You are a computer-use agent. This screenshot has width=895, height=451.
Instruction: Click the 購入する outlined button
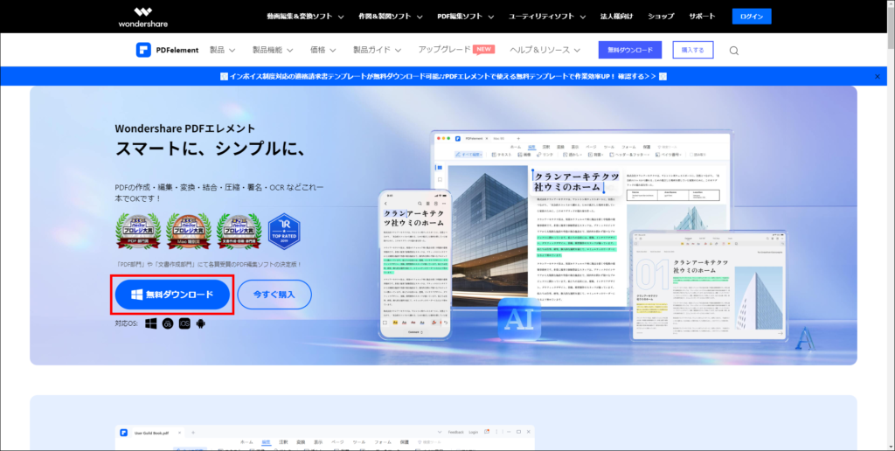[x=692, y=50]
